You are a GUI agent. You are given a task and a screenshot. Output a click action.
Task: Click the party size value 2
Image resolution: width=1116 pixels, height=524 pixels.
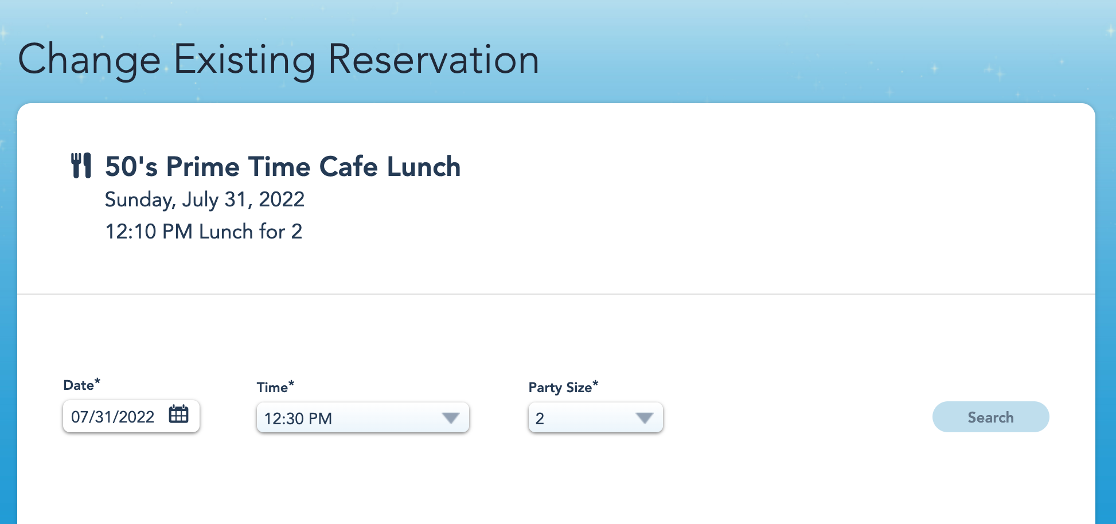(x=540, y=419)
